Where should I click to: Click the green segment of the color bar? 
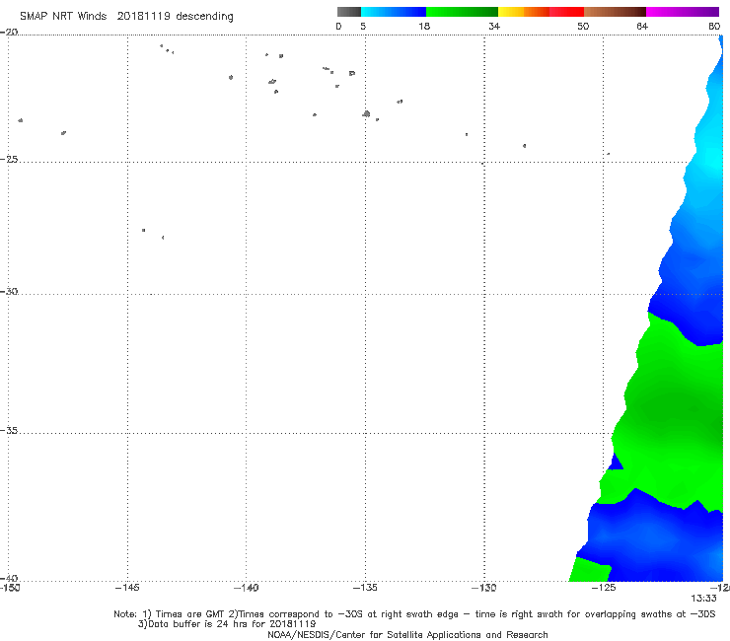point(462,12)
